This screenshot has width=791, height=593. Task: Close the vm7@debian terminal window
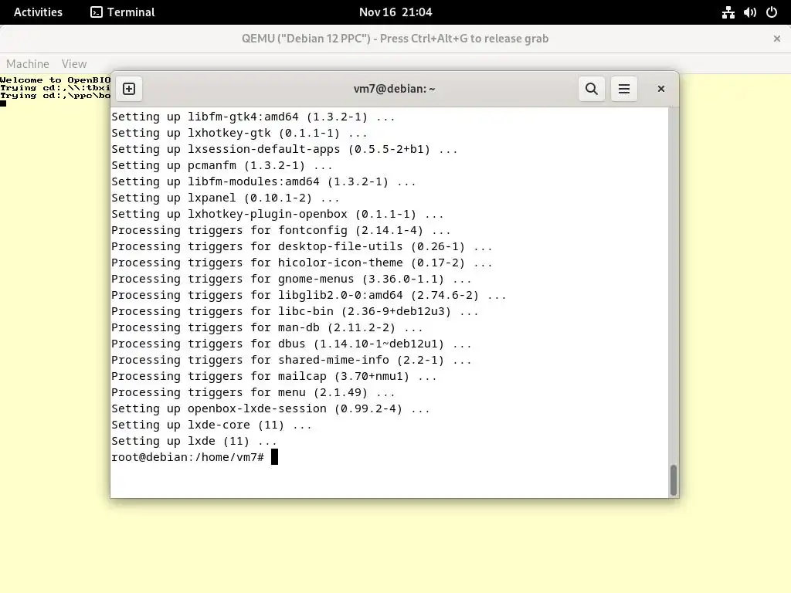[x=661, y=89]
